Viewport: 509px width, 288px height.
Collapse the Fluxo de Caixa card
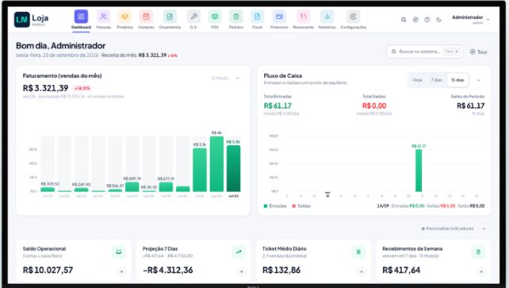click(x=479, y=80)
